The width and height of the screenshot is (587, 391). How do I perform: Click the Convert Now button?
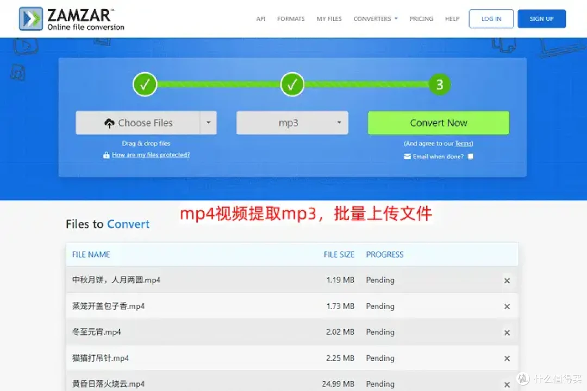pos(439,123)
